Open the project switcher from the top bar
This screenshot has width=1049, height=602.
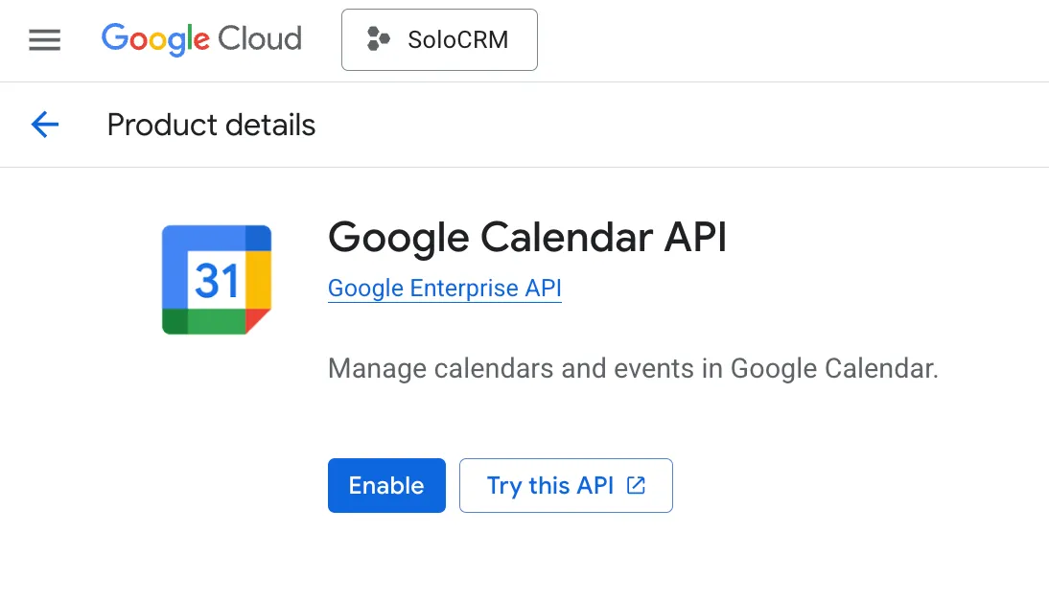tap(438, 39)
